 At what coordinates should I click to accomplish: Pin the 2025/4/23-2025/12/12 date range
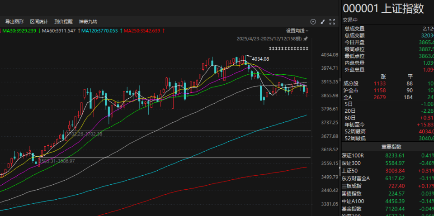click(306, 39)
